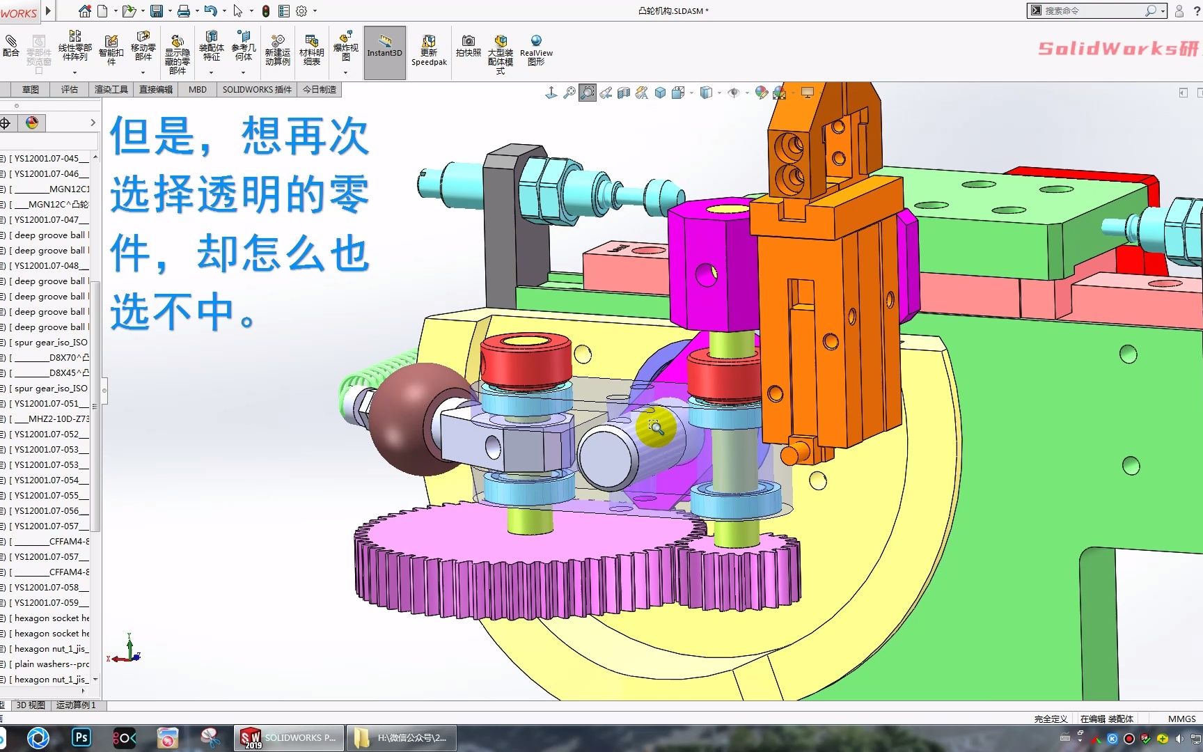Image resolution: width=1203 pixels, height=752 pixels.
Task: Open an existing file
Action: click(128, 11)
